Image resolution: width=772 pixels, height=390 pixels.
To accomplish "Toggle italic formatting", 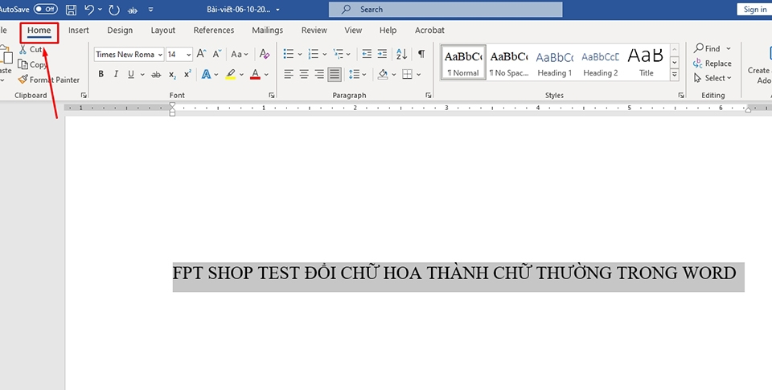I will point(116,74).
